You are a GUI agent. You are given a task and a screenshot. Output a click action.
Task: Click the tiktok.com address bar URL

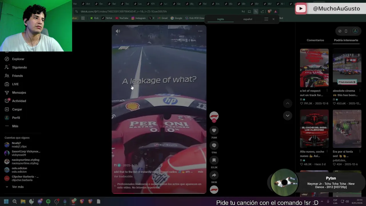click(124, 11)
